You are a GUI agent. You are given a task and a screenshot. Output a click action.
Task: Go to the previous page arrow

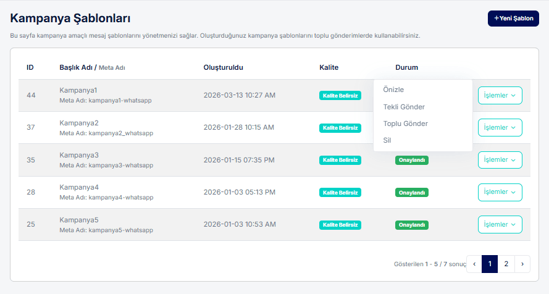coord(474,264)
